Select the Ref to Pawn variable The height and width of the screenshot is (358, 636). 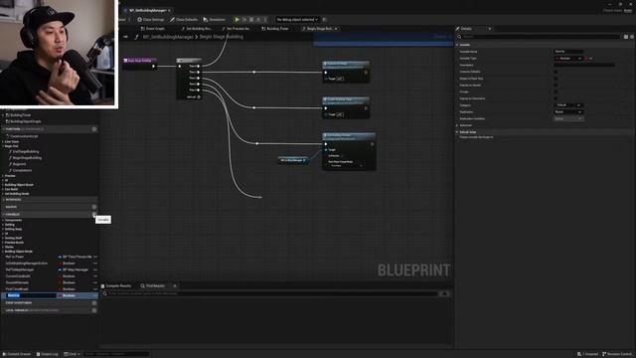click(15, 257)
